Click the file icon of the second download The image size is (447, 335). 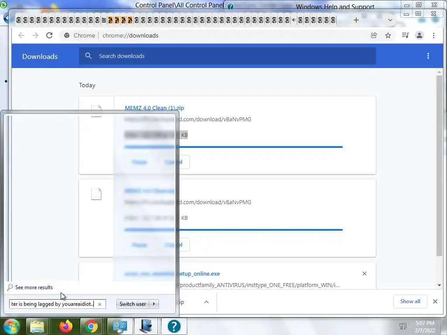(x=96, y=194)
